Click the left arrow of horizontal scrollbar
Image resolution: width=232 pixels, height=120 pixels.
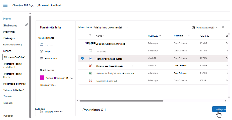pyautogui.click(x=77, y=101)
